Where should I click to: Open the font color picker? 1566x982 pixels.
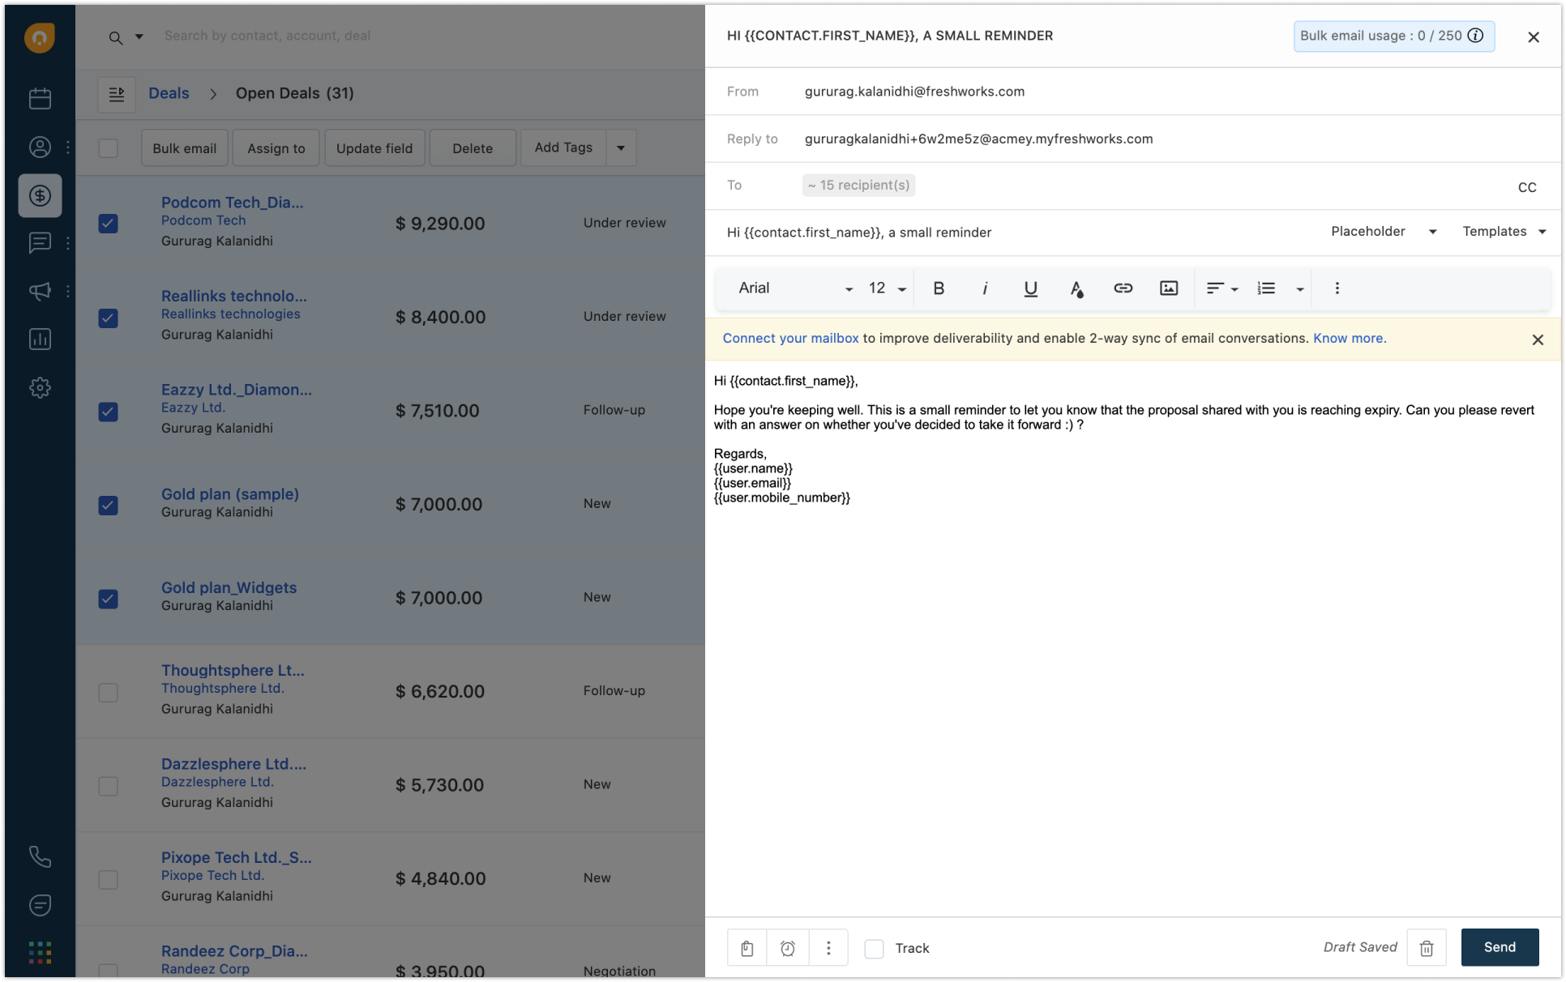point(1076,288)
